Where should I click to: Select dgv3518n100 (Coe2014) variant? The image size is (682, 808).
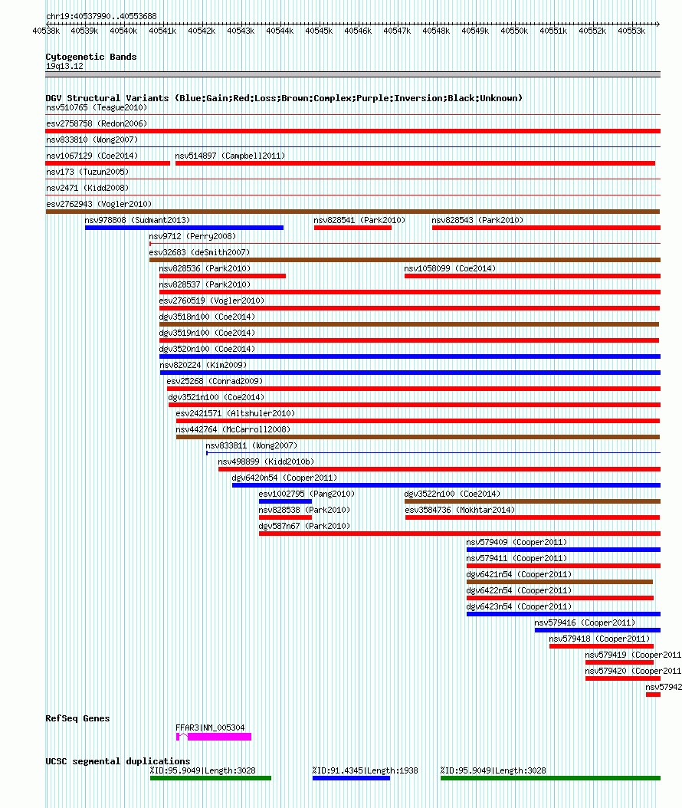click(x=409, y=324)
